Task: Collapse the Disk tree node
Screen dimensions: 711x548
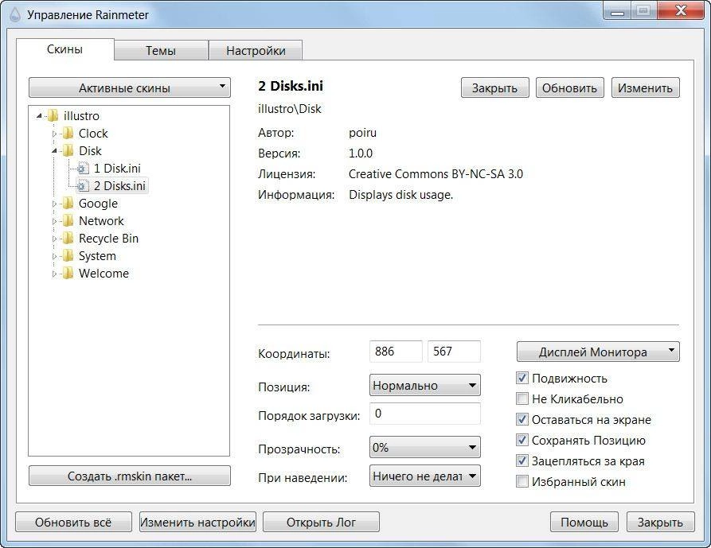Action: point(54,151)
